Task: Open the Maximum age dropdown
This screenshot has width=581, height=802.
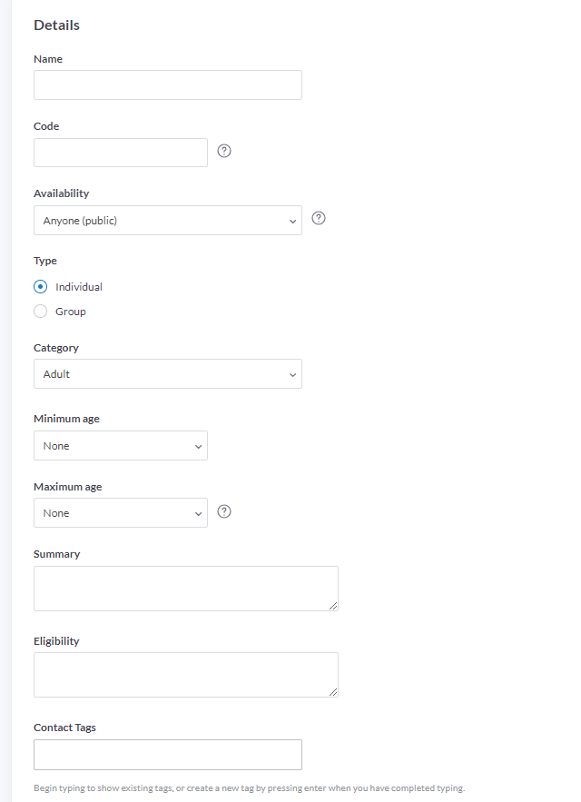Action: tap(121, 512)
